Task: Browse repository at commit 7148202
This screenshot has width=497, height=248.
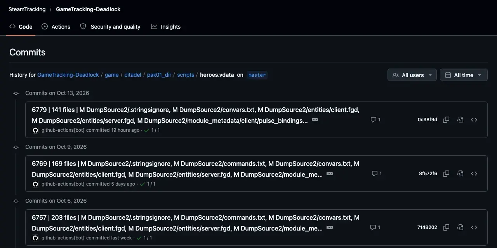Action: [474, 227]
